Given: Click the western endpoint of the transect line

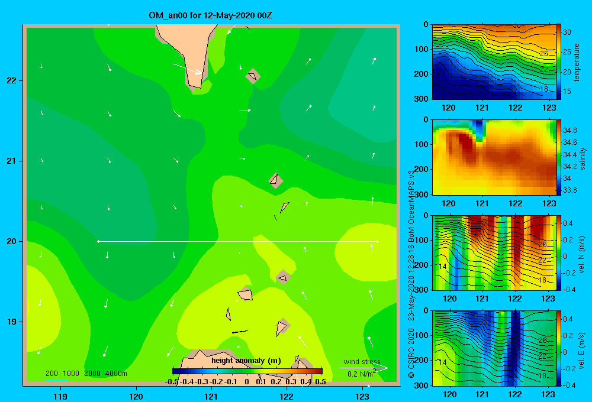Looking at the screenshot, I should click(98, 241).
